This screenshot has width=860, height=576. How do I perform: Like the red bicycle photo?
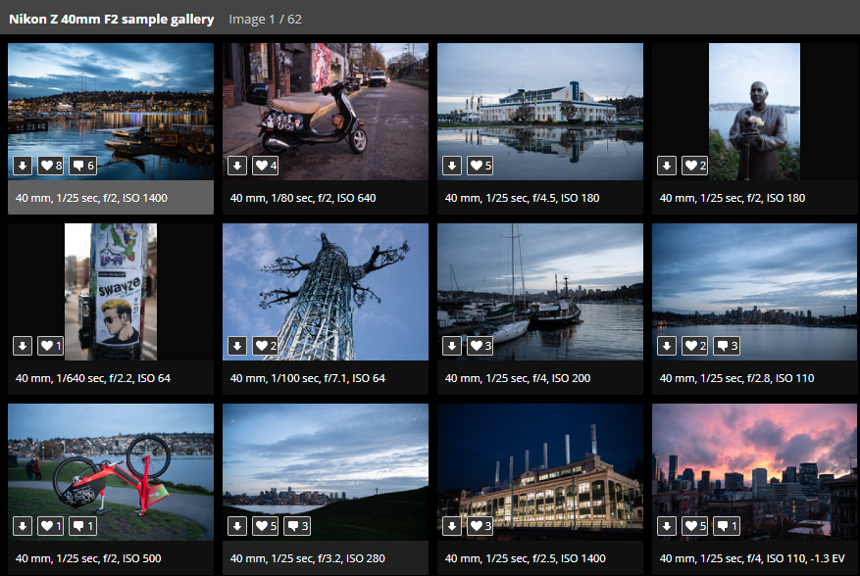[50, 526]
